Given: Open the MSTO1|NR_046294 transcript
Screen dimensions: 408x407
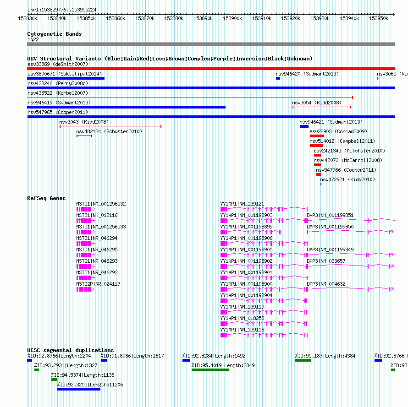Looking at the screenshot, I should 97,239.
